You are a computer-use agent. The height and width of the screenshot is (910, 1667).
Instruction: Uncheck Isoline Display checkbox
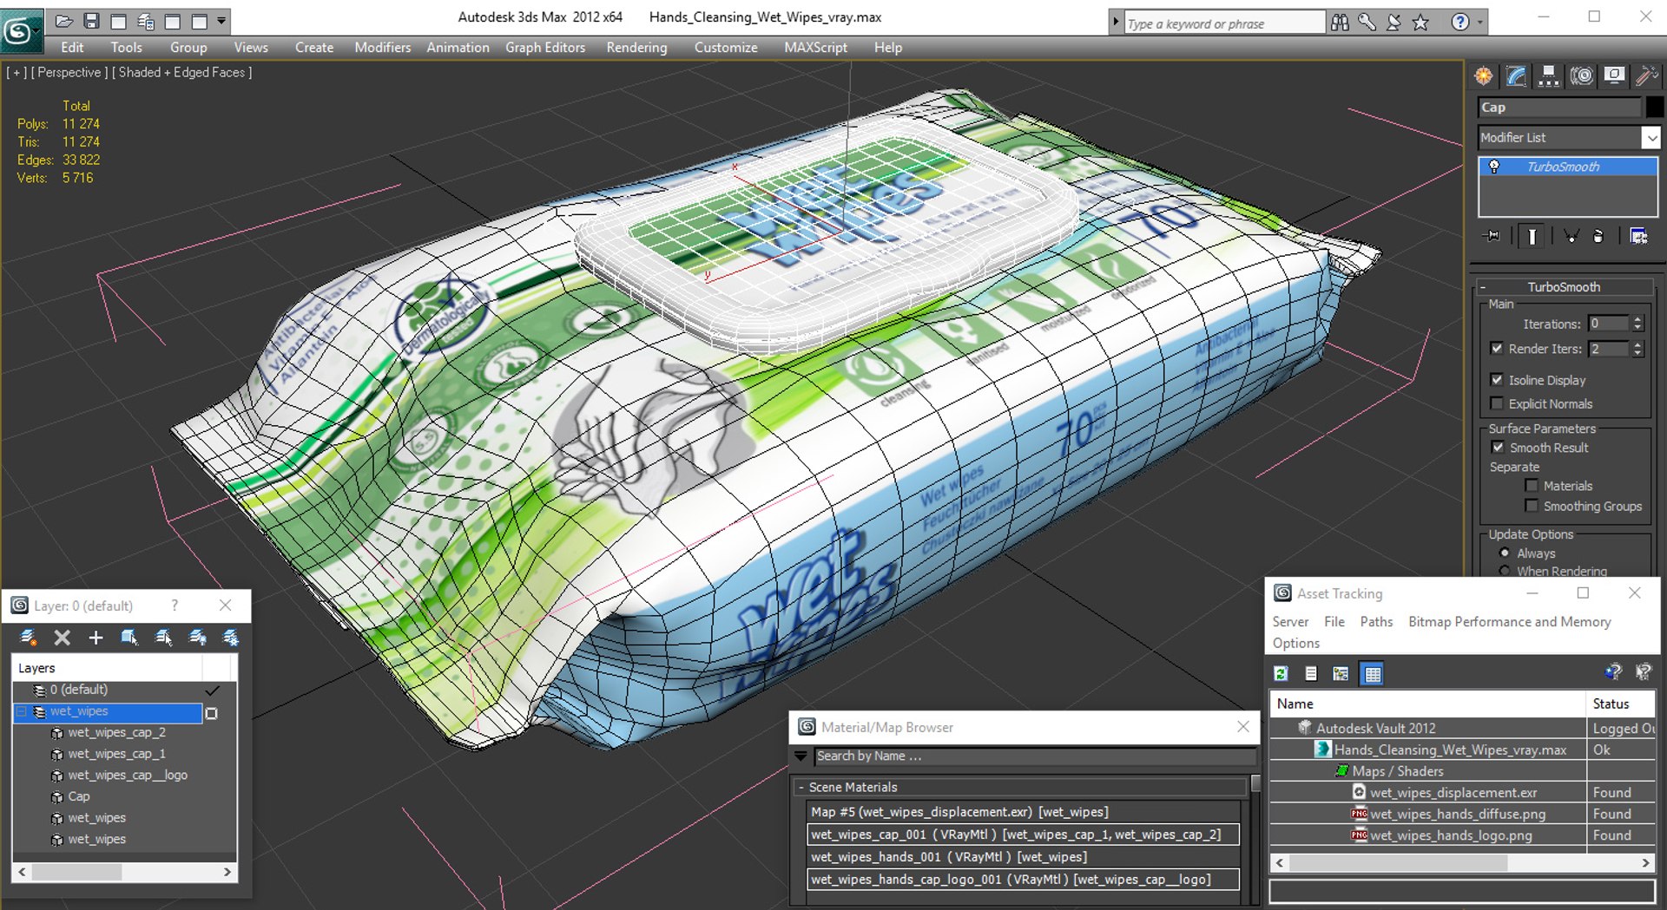click(x=1497, y=379)
